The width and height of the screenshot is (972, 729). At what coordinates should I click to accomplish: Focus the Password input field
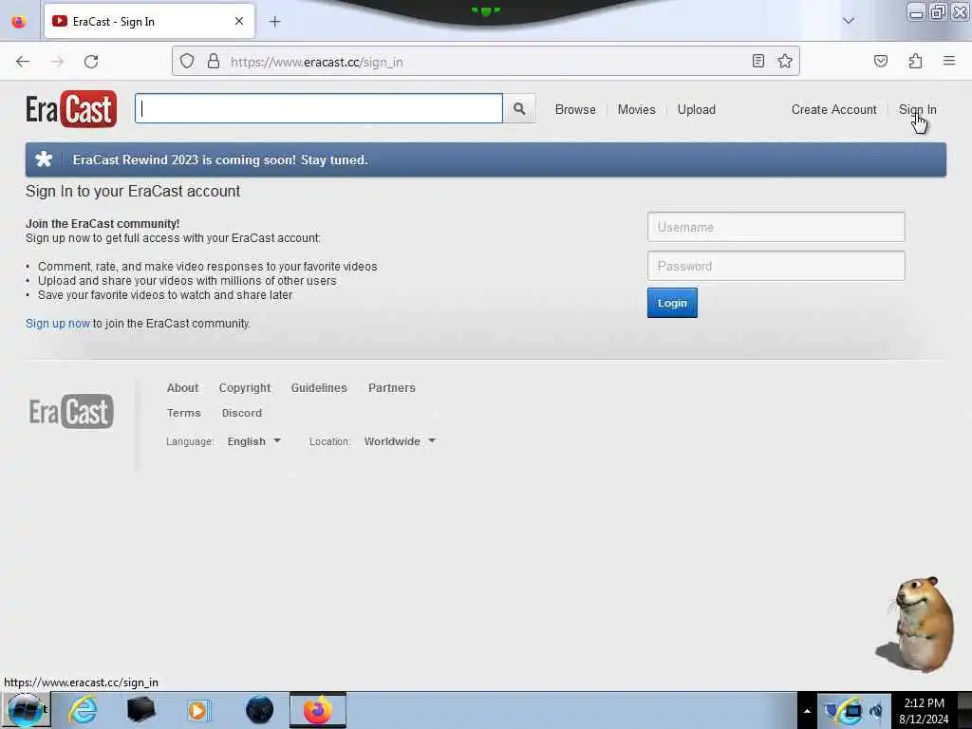776,266
